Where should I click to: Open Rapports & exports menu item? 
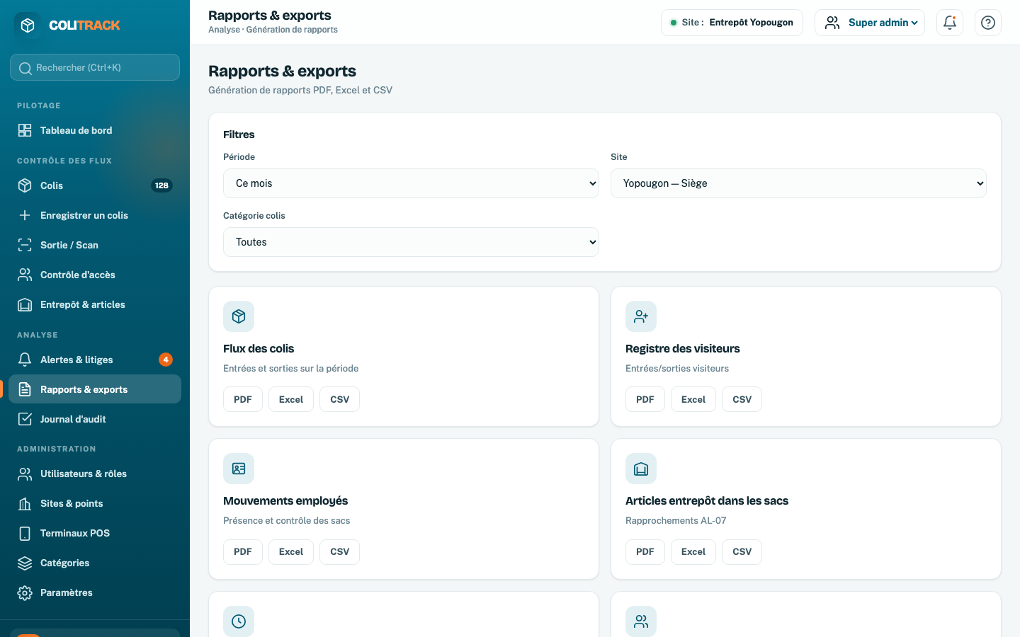[x=95, y=389]
